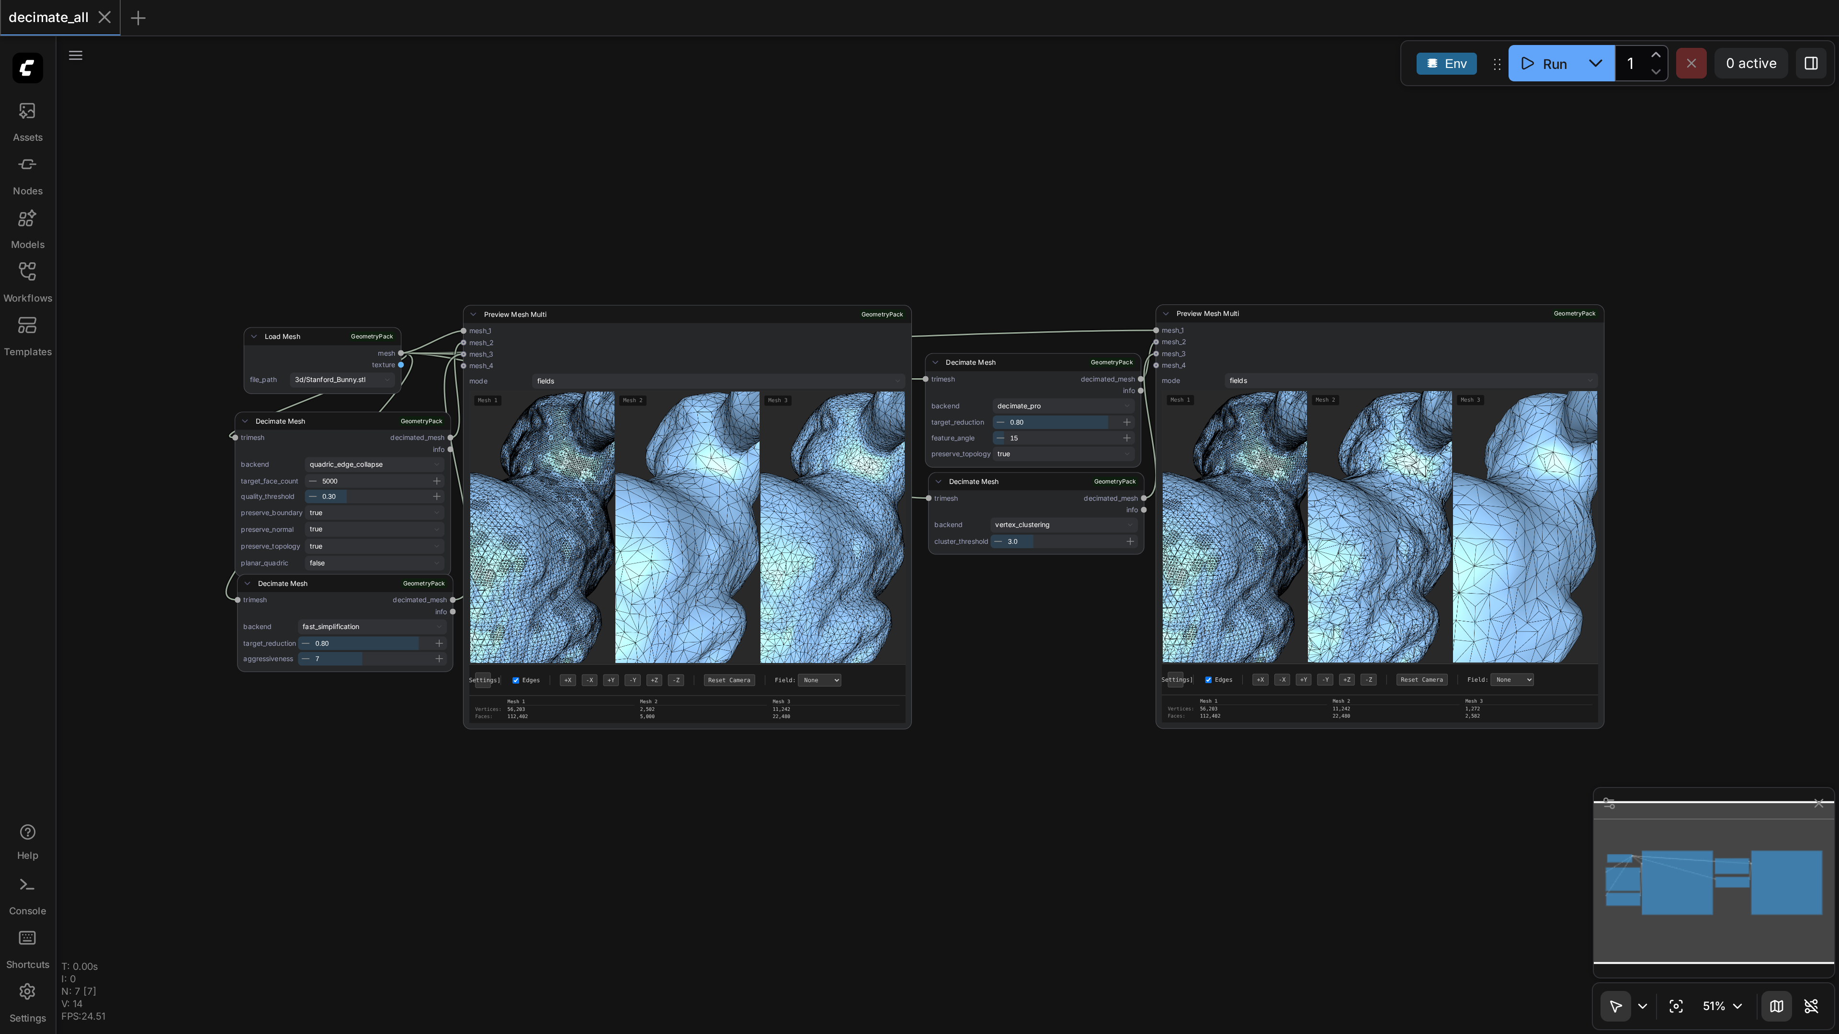The image size is (1839, 1034).
Task: Open the Templates panel in the sidebar
Action: (27, 336)
